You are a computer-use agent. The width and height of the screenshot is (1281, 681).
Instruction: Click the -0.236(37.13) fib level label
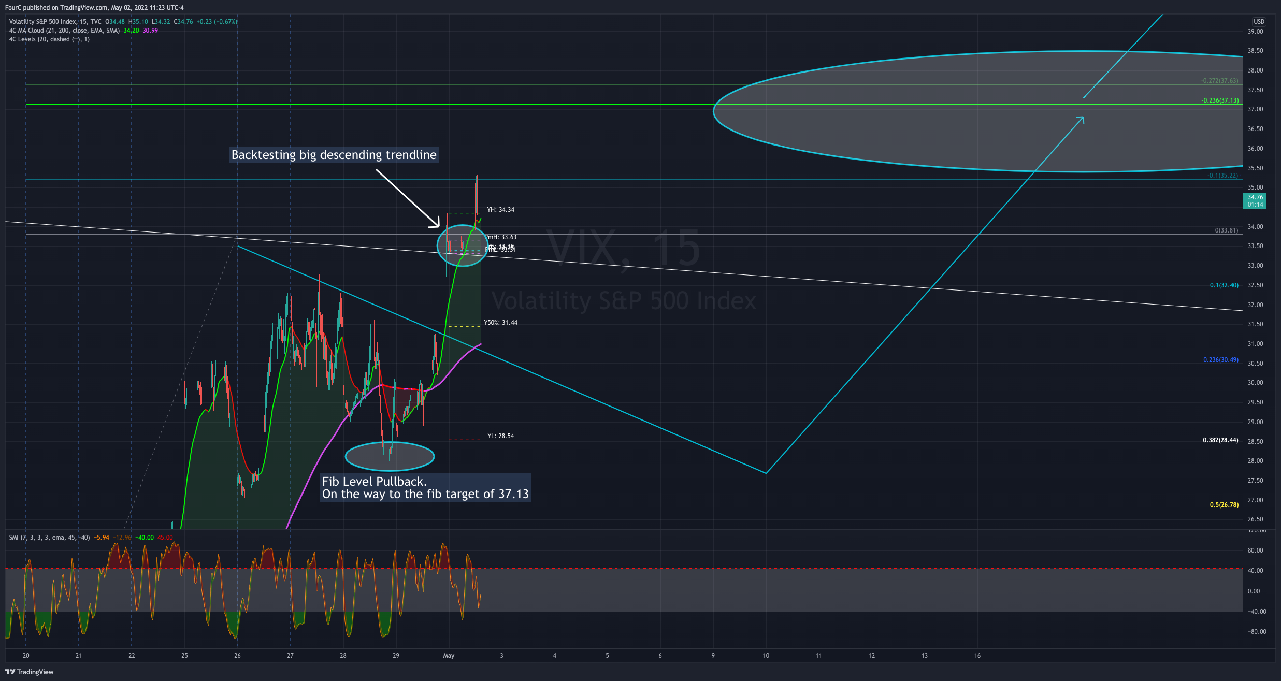pos(1220,100)
